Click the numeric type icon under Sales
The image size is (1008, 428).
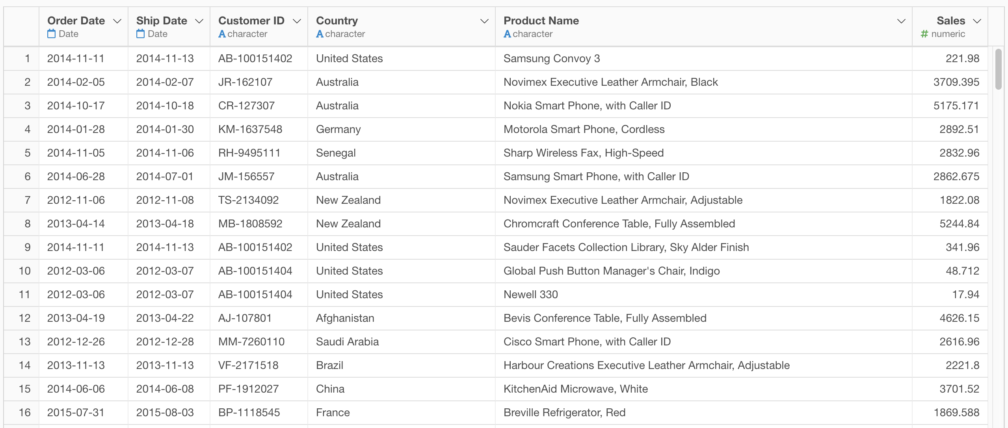pos(924,33)
